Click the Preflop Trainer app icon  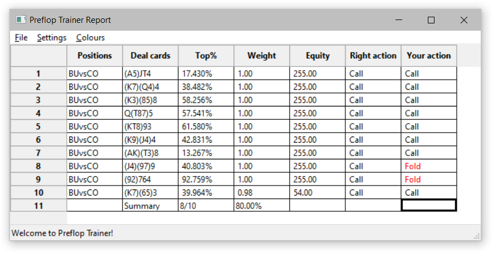(21, 20)
